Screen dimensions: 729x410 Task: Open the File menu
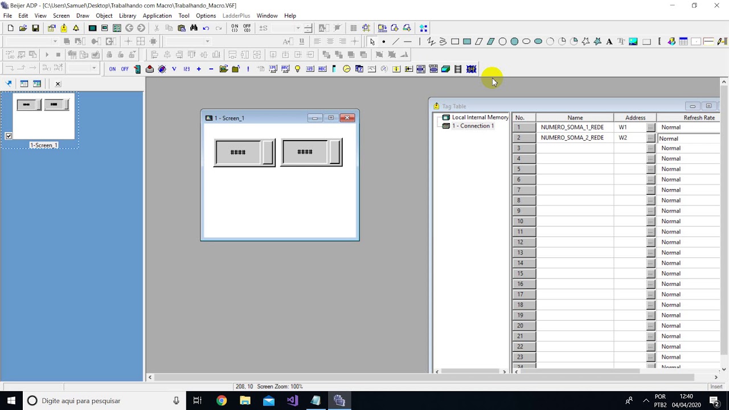click(7, 15)
